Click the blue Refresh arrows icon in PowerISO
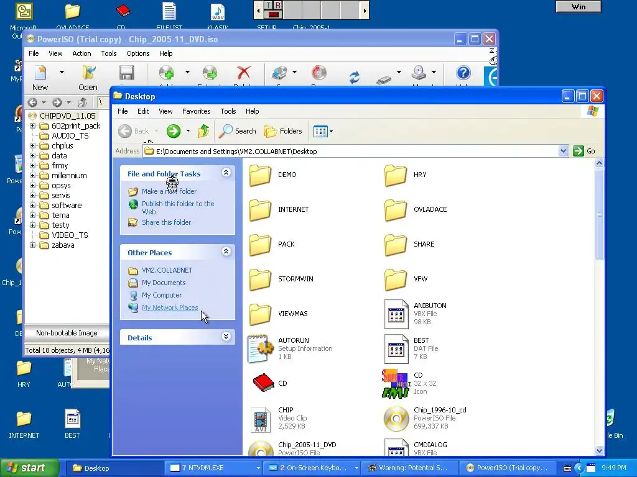 point(354,76)
